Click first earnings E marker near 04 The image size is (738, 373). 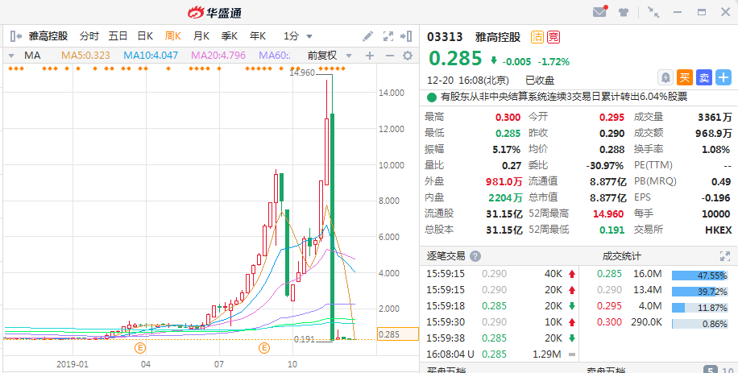[x=140, y=348]
